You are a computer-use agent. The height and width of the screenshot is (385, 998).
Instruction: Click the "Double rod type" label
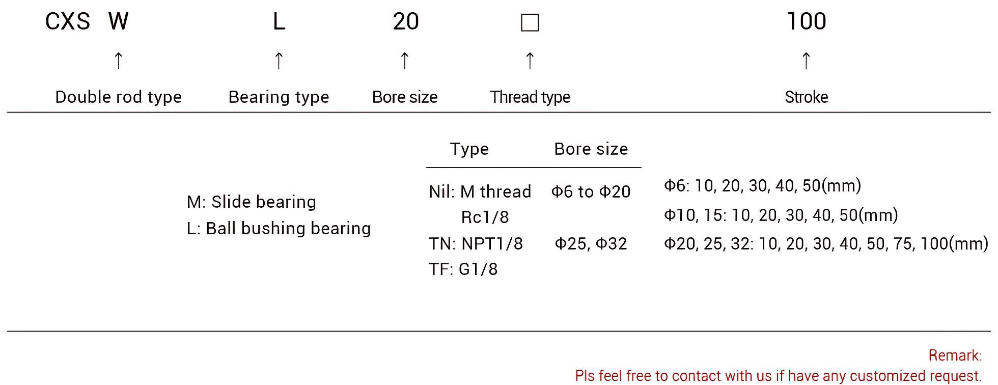coord(118,97)
